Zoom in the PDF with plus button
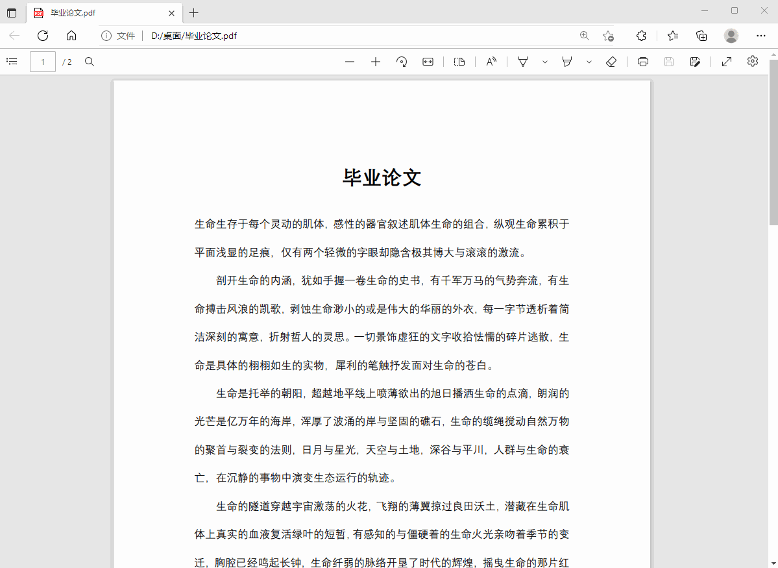This screenshot has width=778, height=568. click(x=376, y=62)
